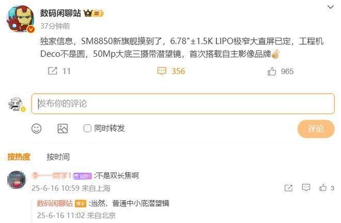Image resolution: width=341 pixels, height=223 pixels.
Task: Sort comments by 按热度
Action: (19, 157)
